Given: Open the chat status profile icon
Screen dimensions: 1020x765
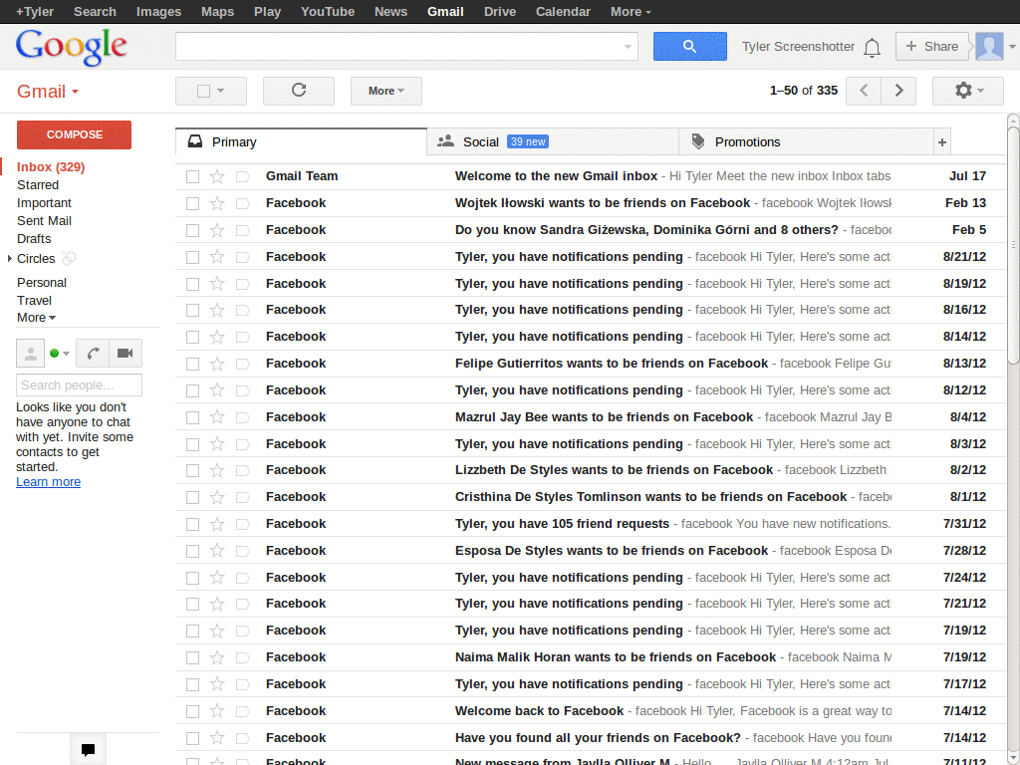Looking at the screenshot, I should point(30,353).
